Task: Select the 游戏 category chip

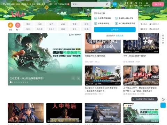Action: click(x=63, y=29)
